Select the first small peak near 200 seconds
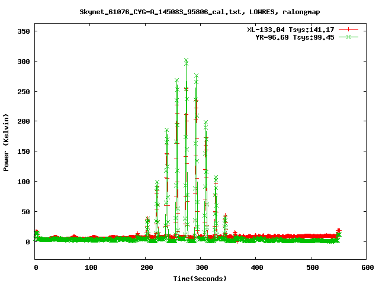The width and height of the screenshot is (379, 284). pos(147,220)
